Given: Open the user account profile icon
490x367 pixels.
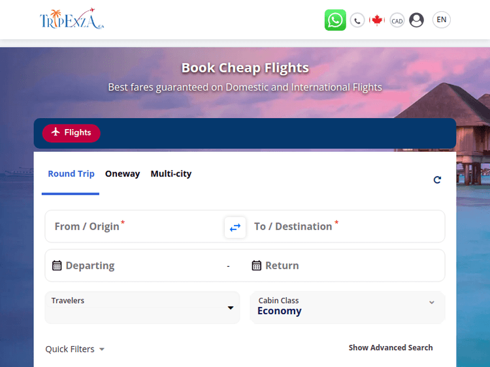Looking at the screenshot, I should (x=416, y=20).
